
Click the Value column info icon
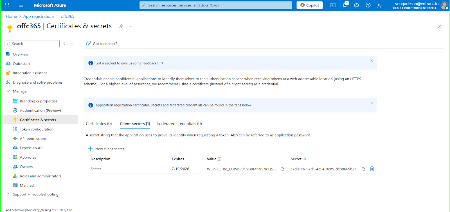[219, 159]
